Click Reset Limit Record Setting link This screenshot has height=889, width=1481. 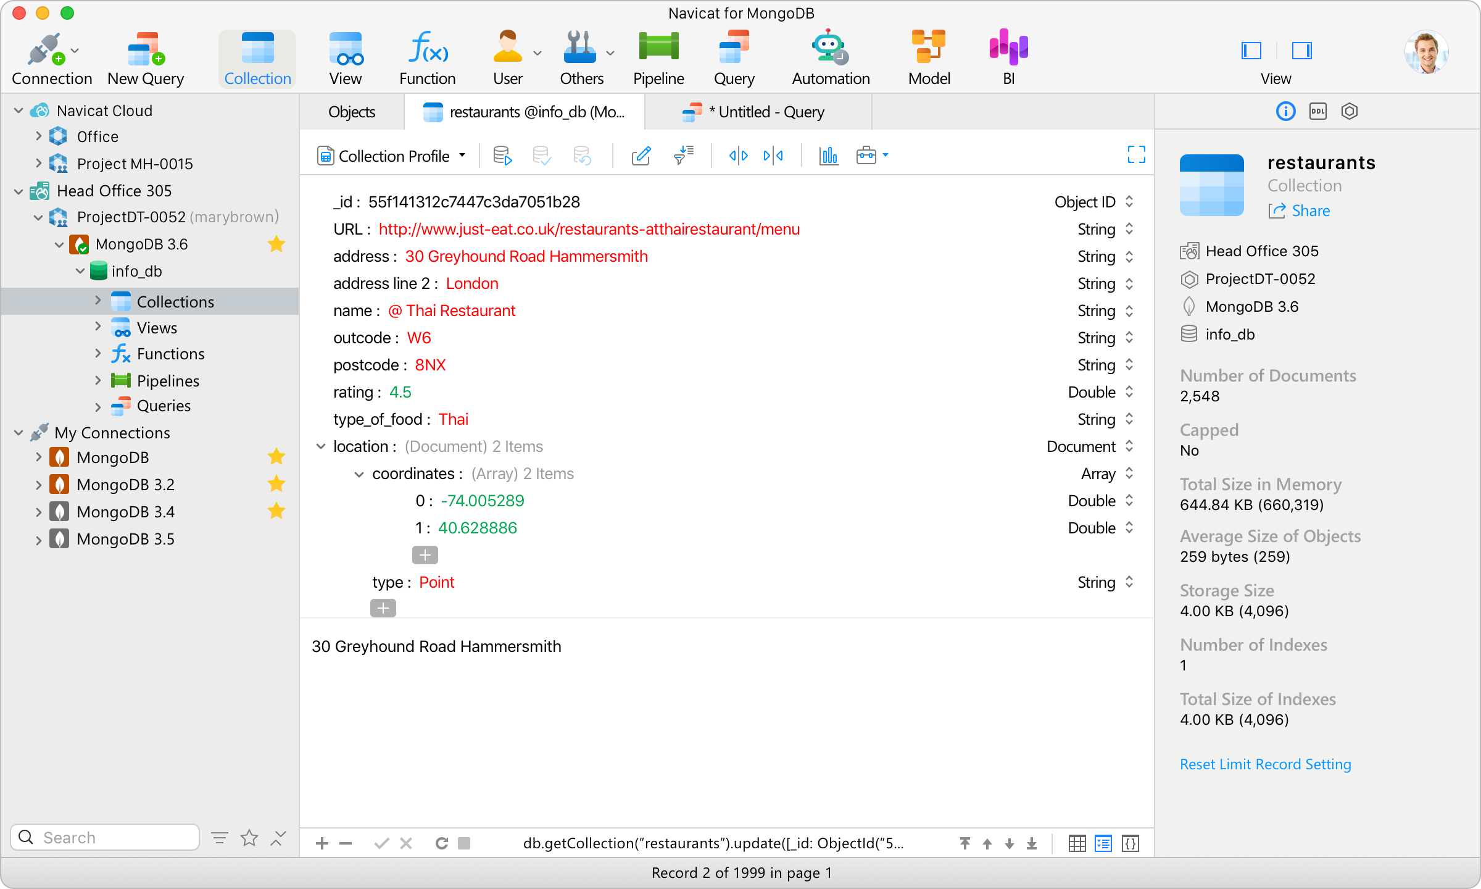click(1265, 764)
